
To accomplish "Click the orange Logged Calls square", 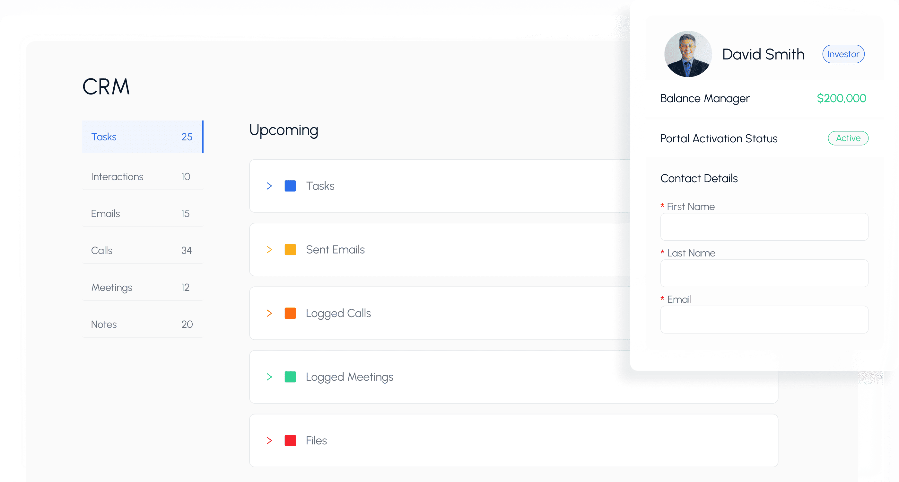I will click(290, 313).
